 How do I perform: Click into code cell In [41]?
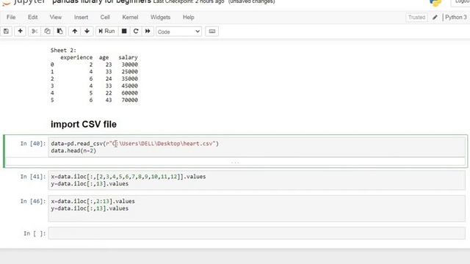[x=256, y=180]
